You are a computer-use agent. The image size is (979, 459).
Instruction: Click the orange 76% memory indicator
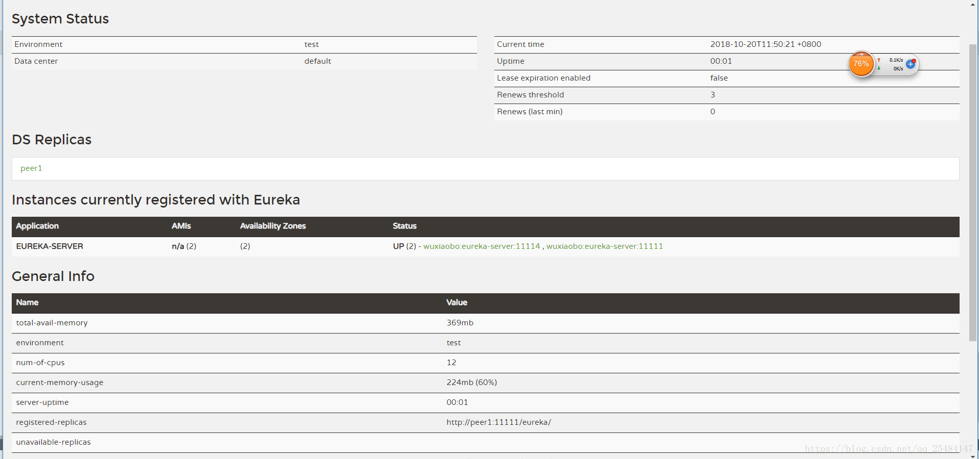coord(862,64)
